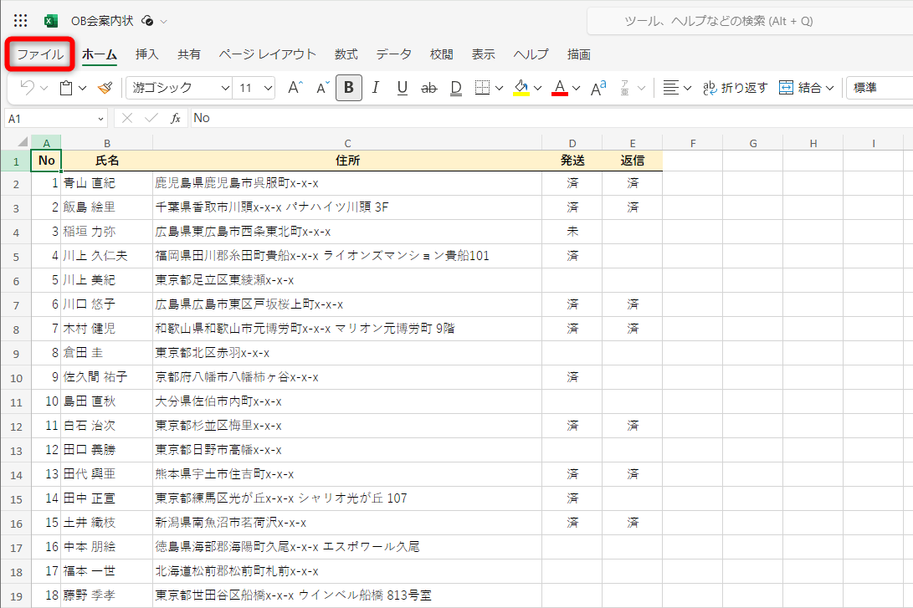Viewport: 913px width, 608px height.
Task: Open the ファイル menu
Action: coord(39,54)
